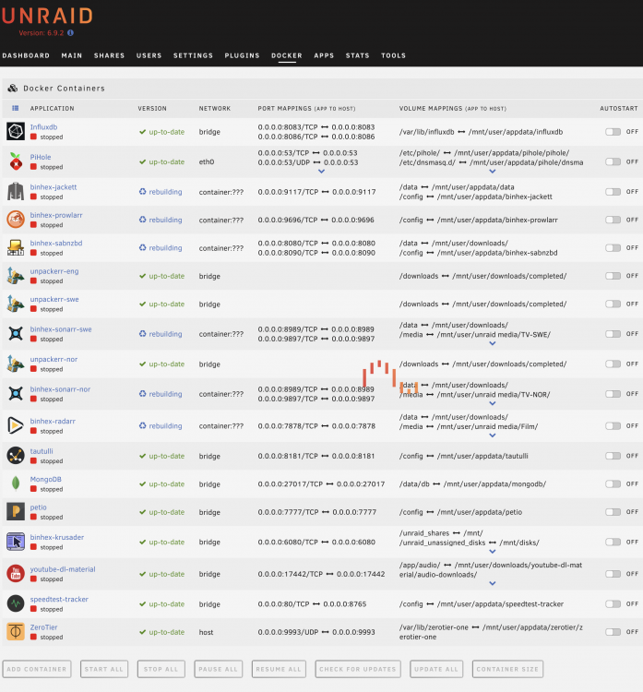The image size is (643, 692).
Task: Open the tautulli container link
Action: click(x=42, y=451)
